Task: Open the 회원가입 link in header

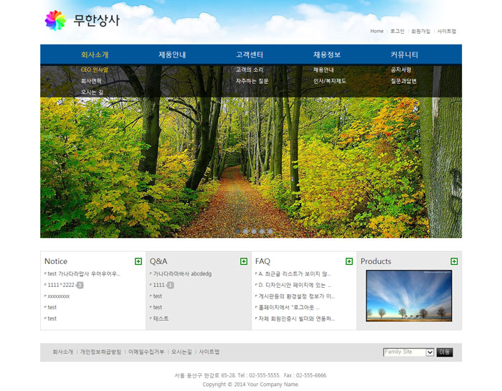Action: click(421, 31)
